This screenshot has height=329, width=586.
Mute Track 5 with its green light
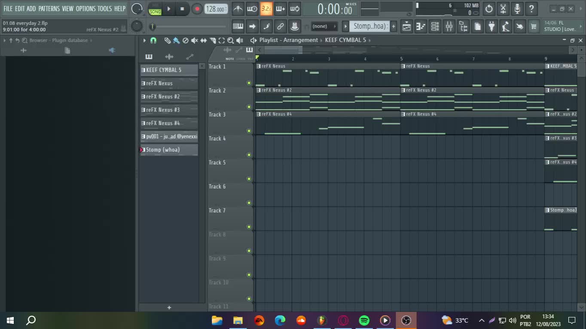pos(249,179)
